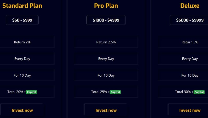The width and height of the screenshot is (208, 118).
Task: Select the $50 - $999 price range box
Action: click(22, 20)
